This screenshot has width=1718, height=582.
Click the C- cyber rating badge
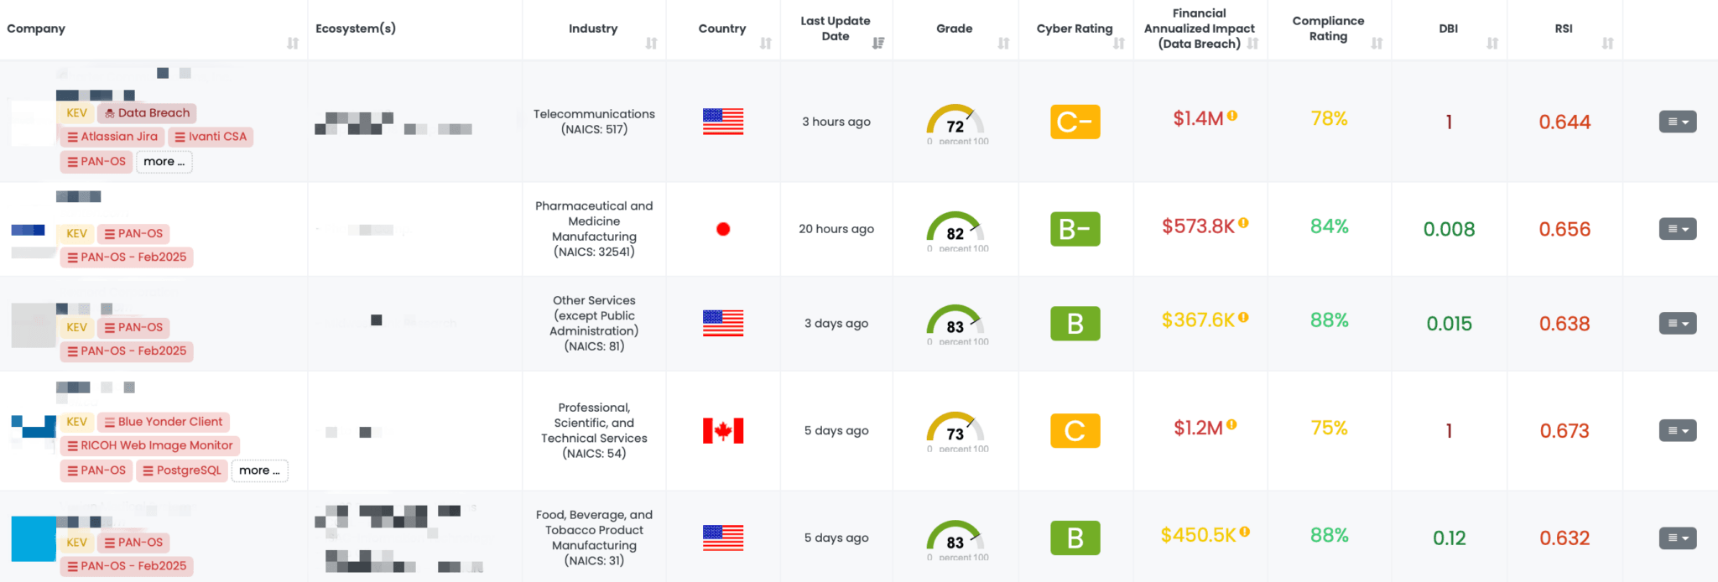point(1075,122)
